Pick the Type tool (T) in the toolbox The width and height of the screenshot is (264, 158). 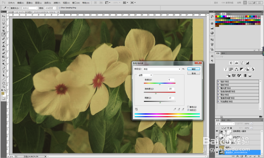click(x=4, y=72)
